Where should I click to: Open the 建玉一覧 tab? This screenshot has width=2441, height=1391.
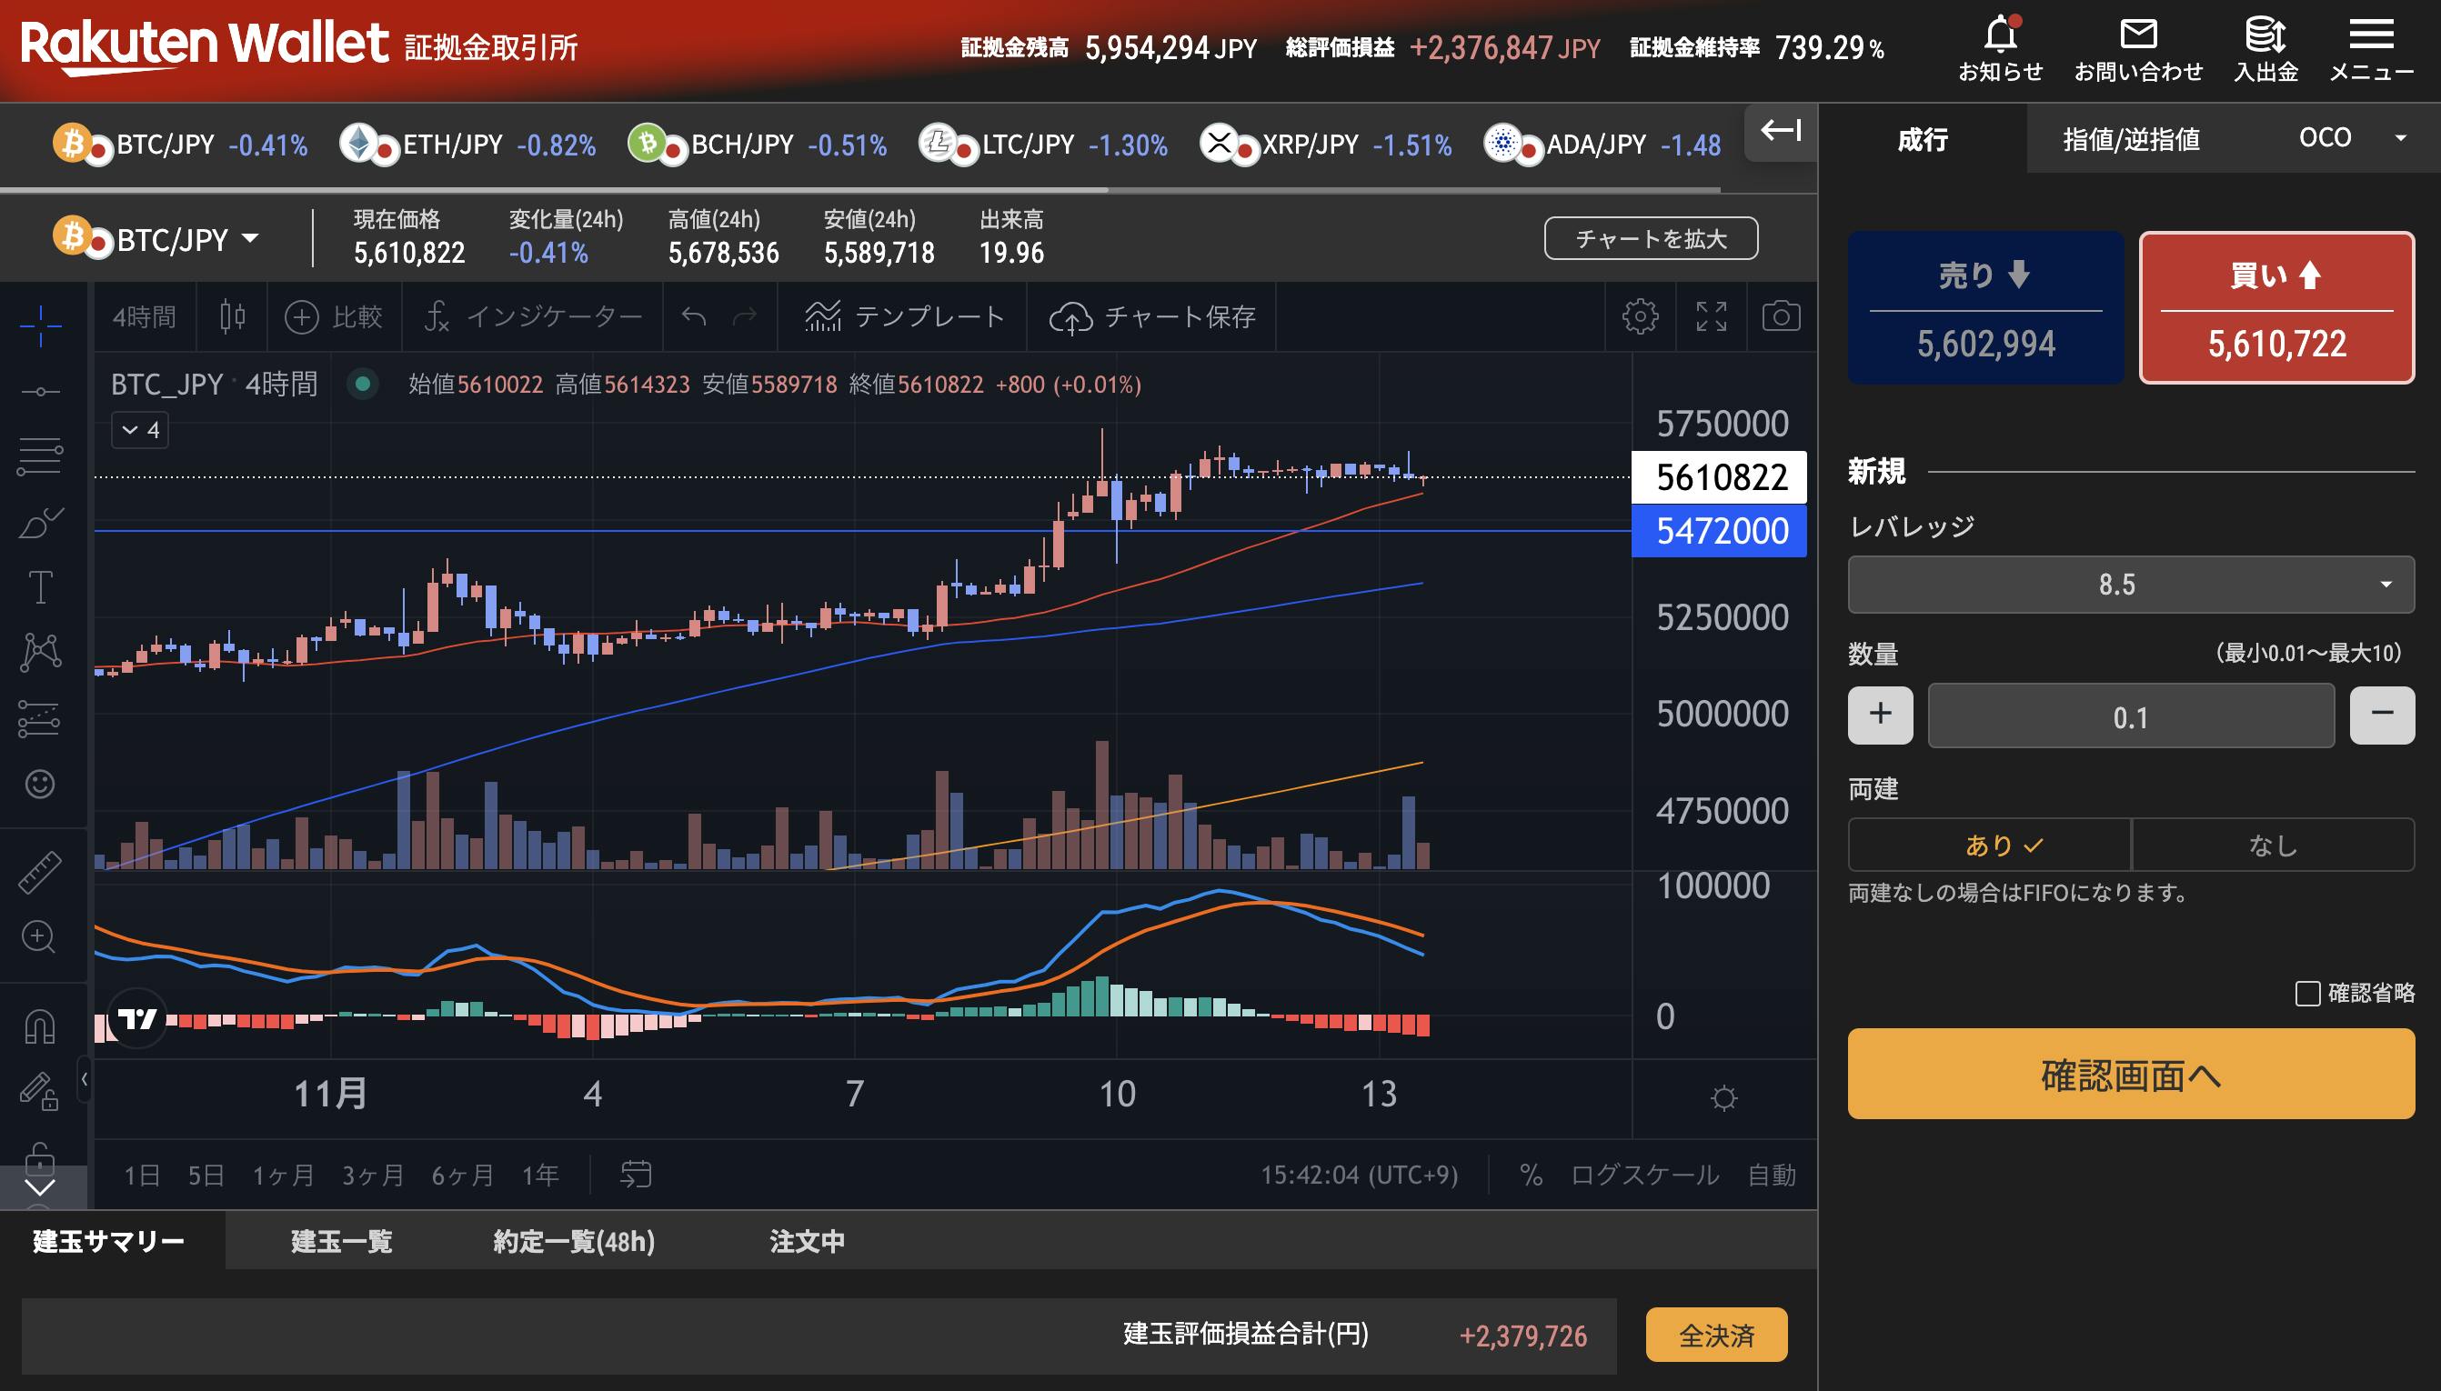pos(341,1241)
